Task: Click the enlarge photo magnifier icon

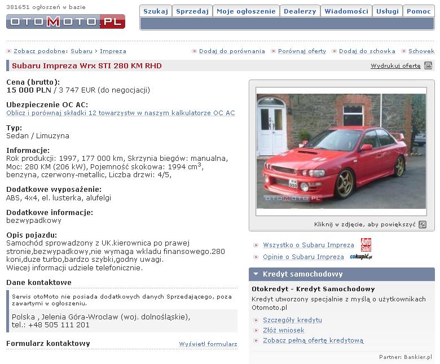Action: (x=423, y=225)
